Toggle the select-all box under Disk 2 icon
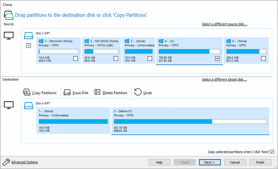The image size is (278, 169). click(x=28, y=46)
